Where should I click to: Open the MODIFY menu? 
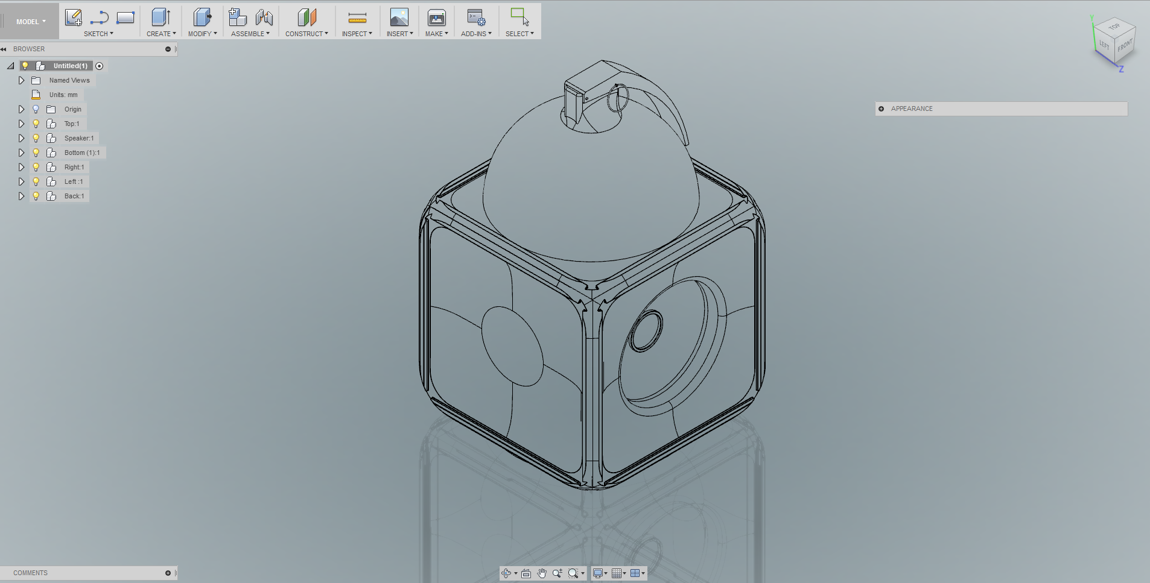point(202,34)
